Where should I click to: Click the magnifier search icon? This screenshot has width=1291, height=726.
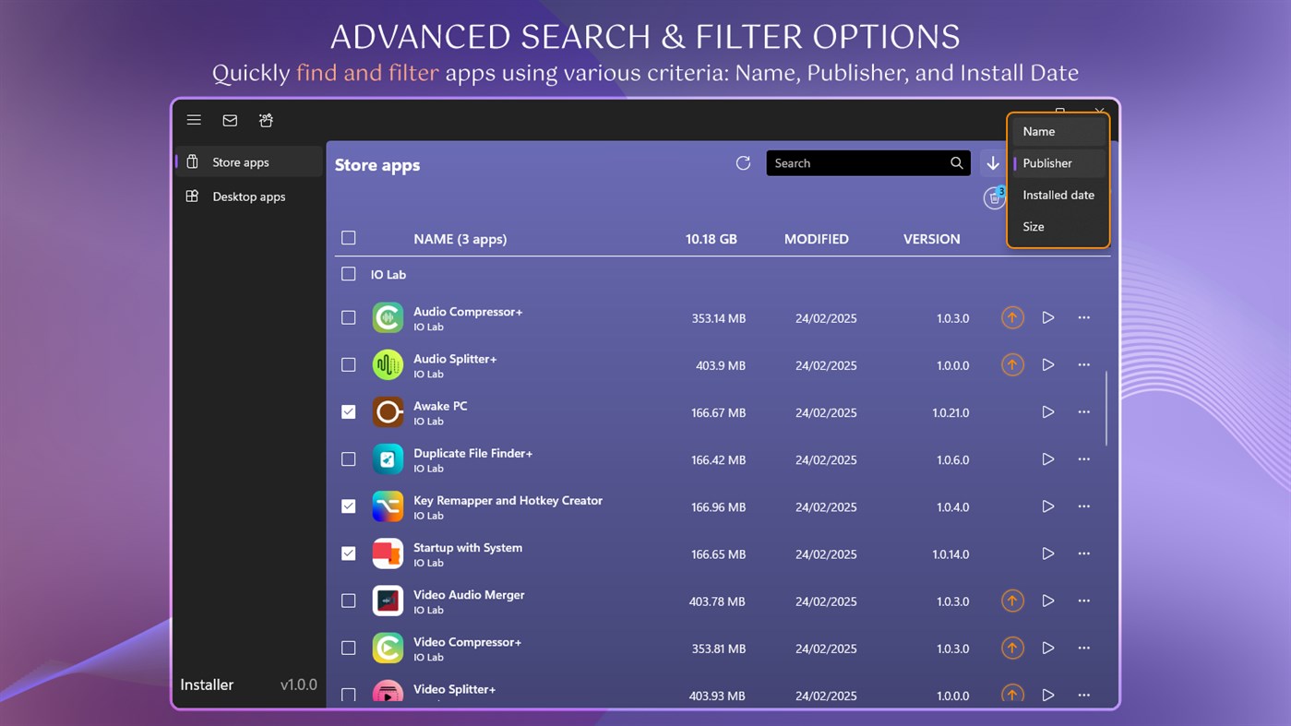coord(957,163)
